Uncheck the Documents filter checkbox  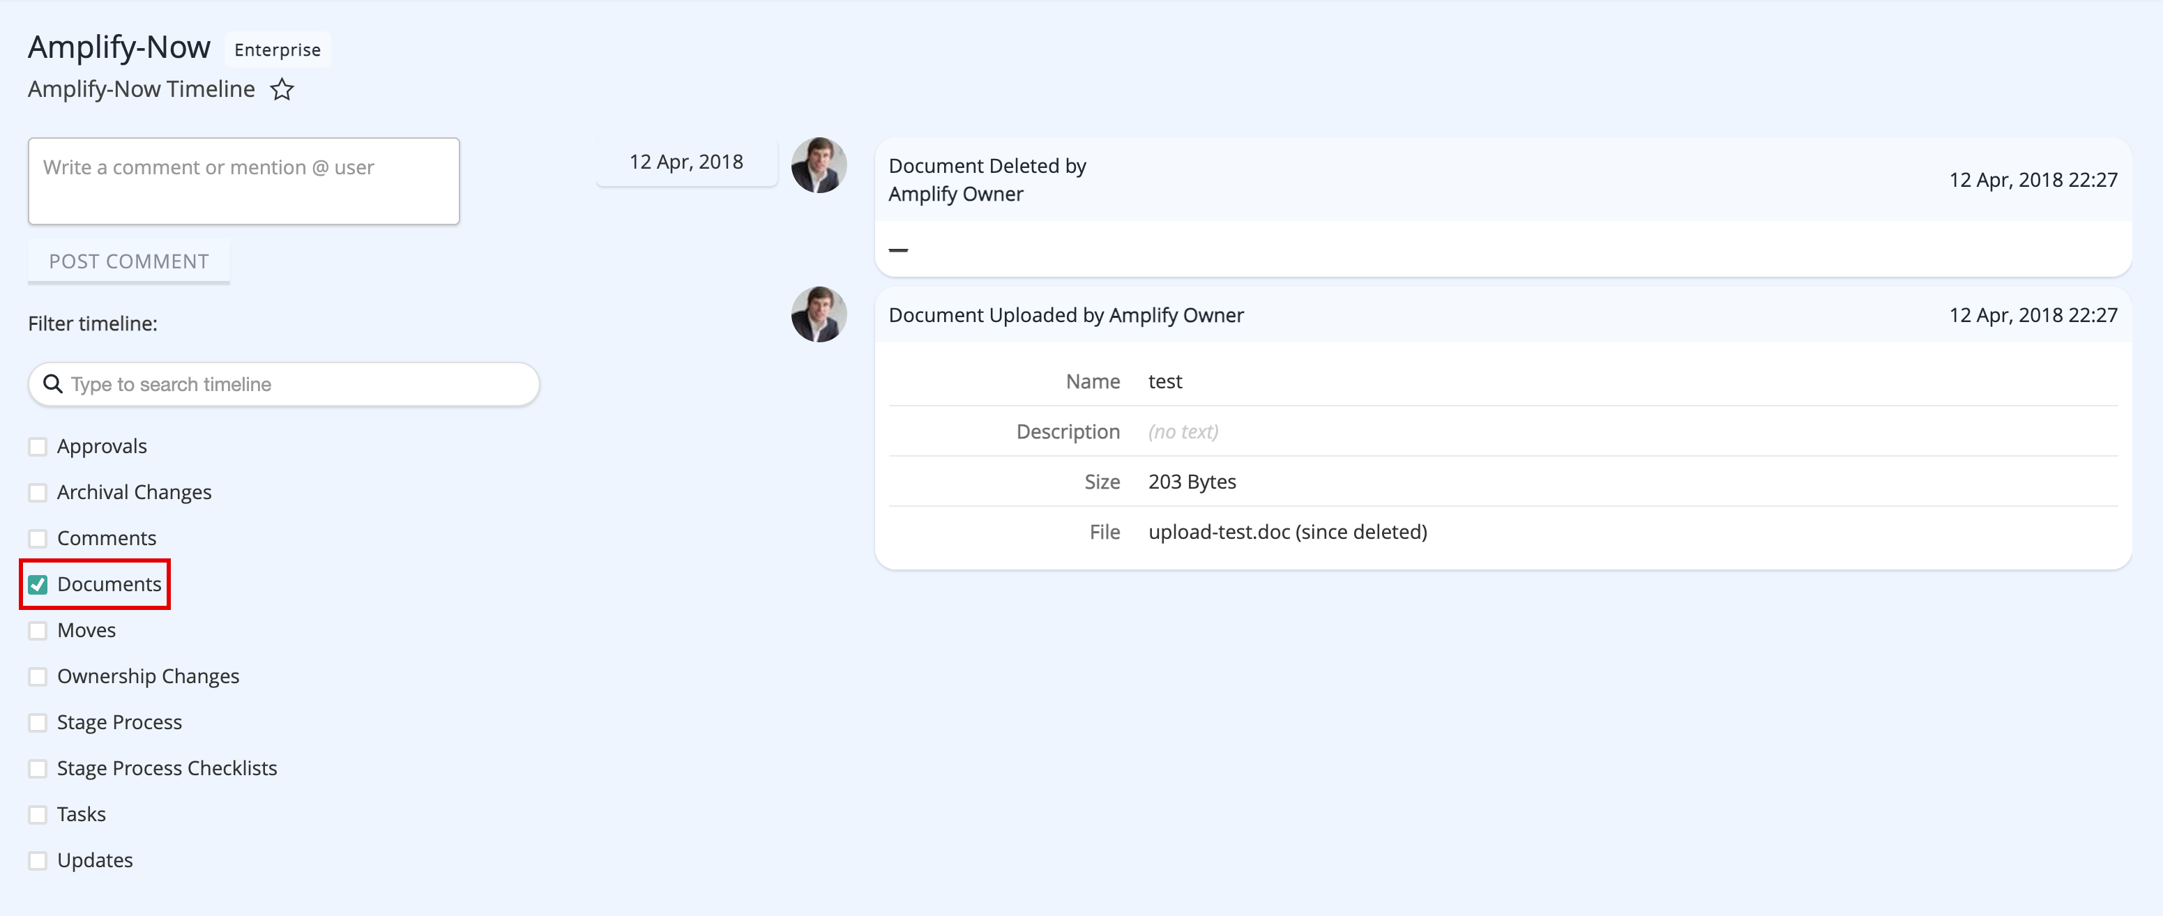pyautogui.click(x=38, y=584)
